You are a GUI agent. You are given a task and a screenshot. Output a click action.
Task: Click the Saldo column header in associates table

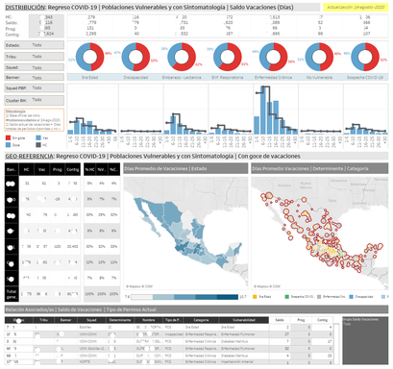click(280, 320)
